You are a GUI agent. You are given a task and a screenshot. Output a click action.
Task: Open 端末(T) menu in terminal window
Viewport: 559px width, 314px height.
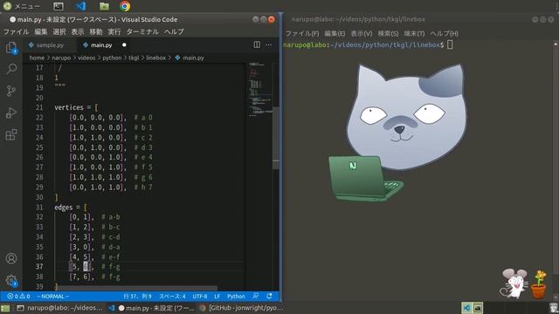tap(414, 33)
